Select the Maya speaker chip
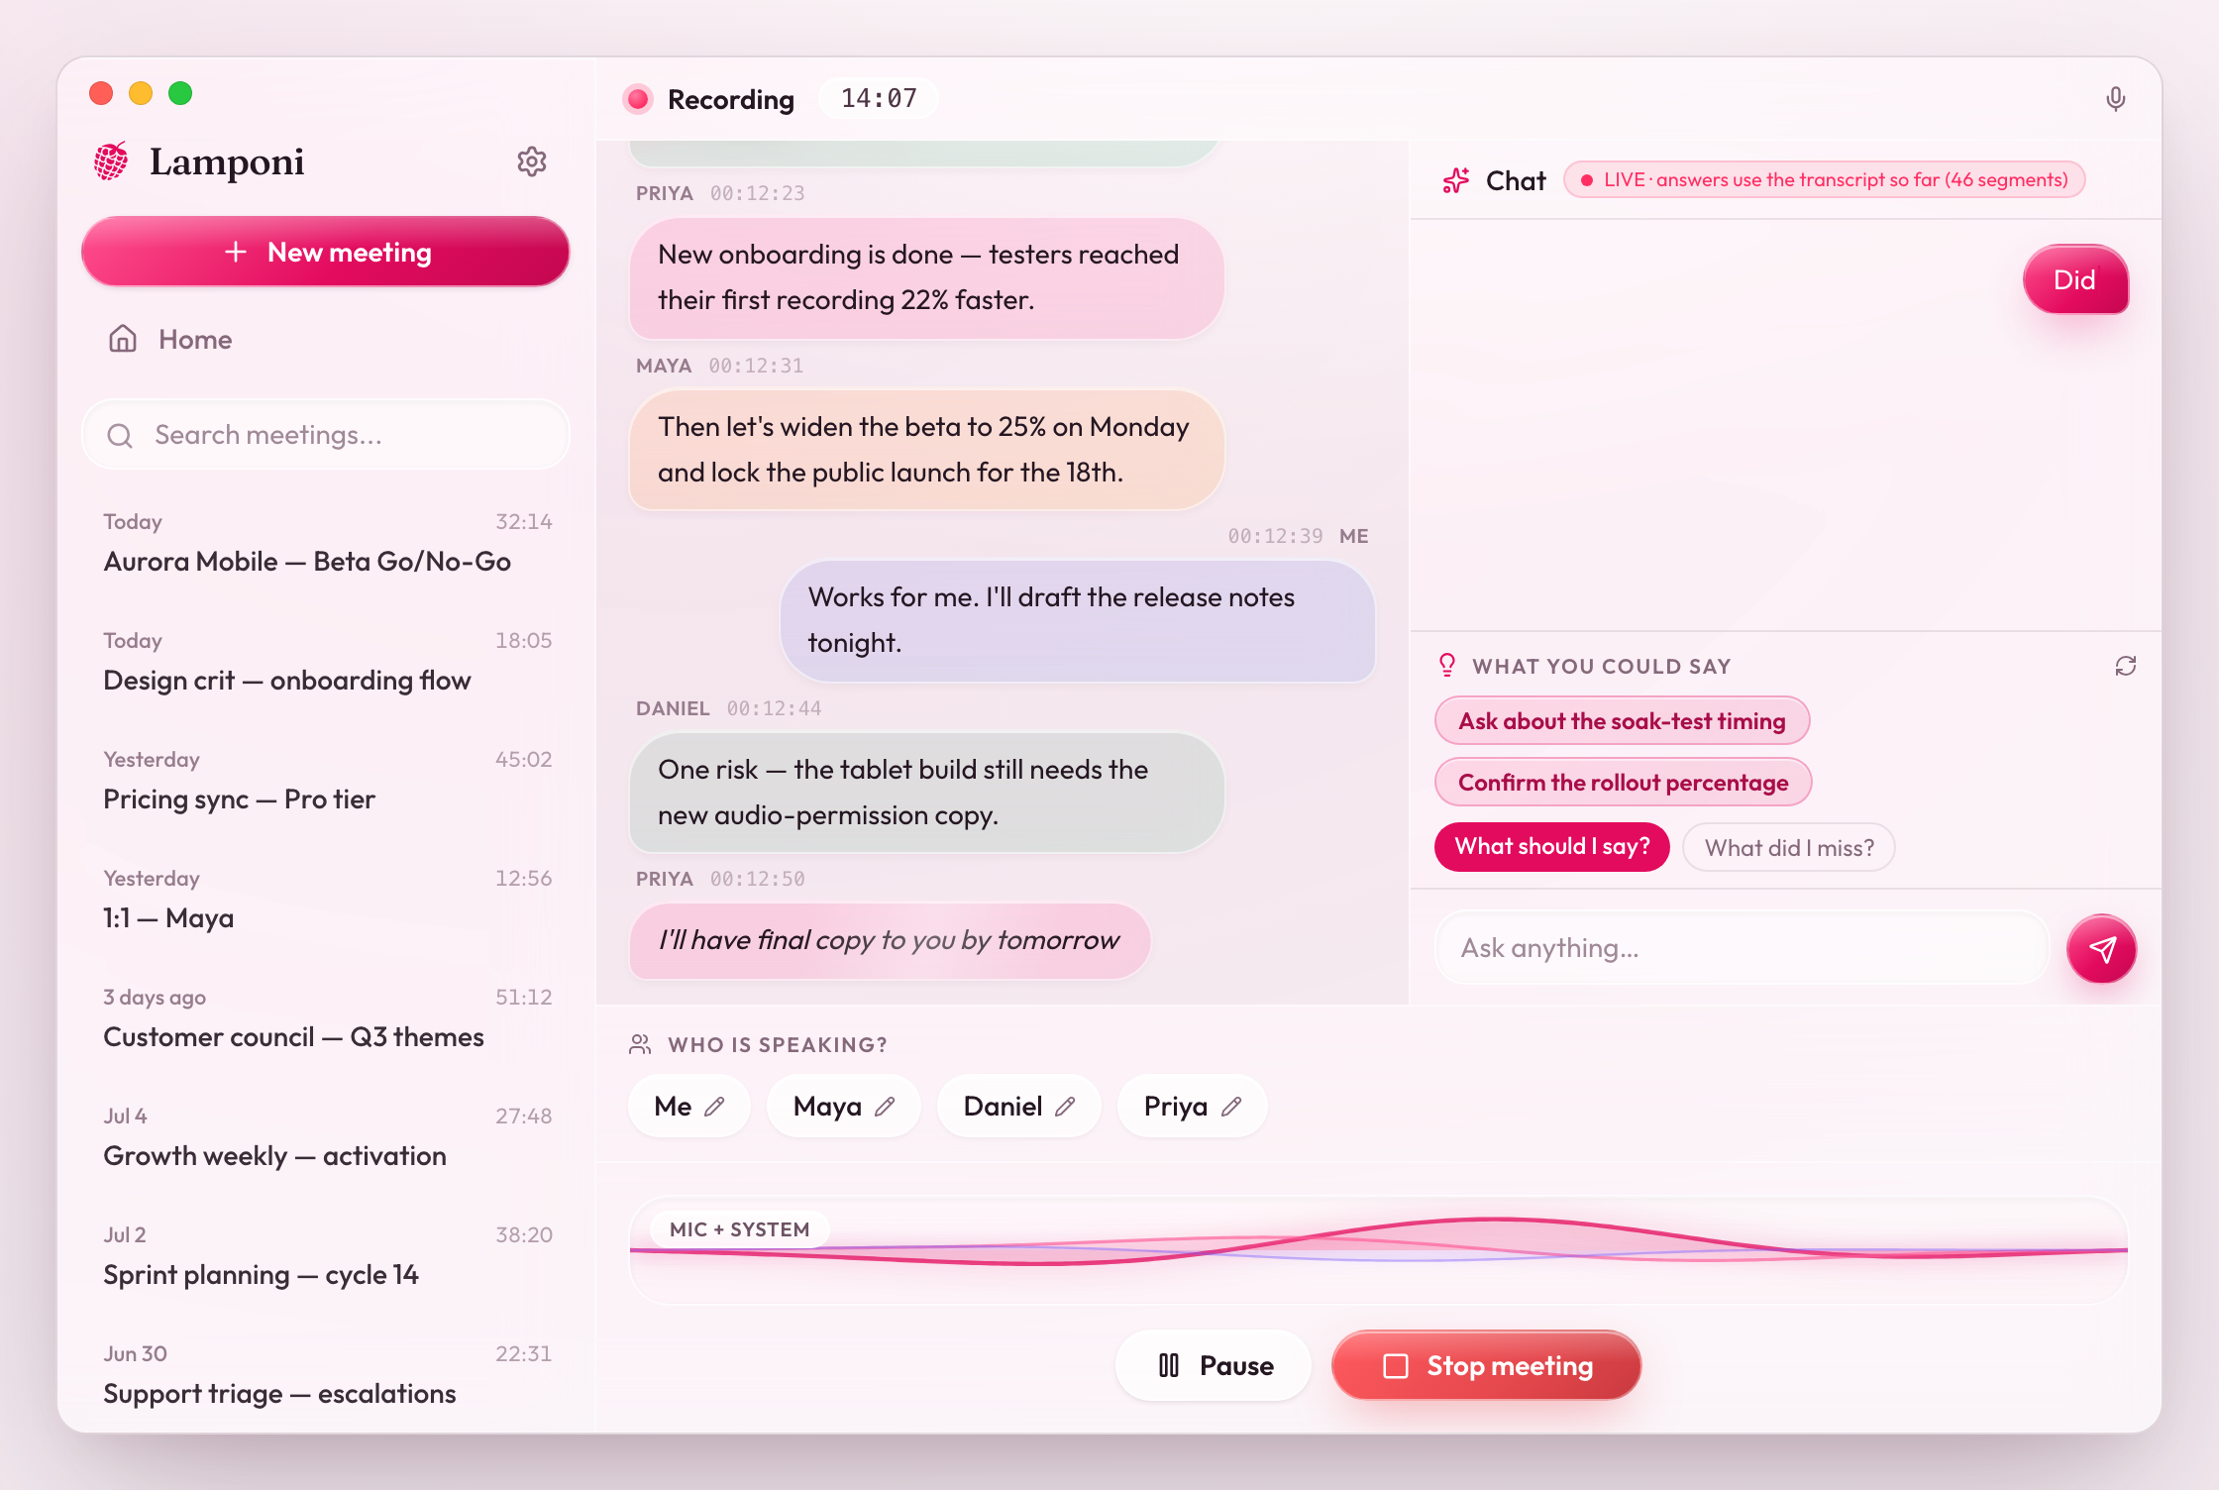Viewport: 2219px width, 1490px height. (x=844, y=1107)
